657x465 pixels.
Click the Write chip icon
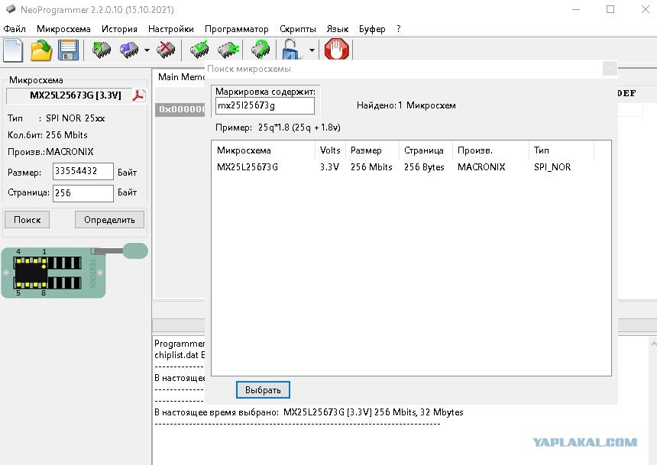pos(129,50)
